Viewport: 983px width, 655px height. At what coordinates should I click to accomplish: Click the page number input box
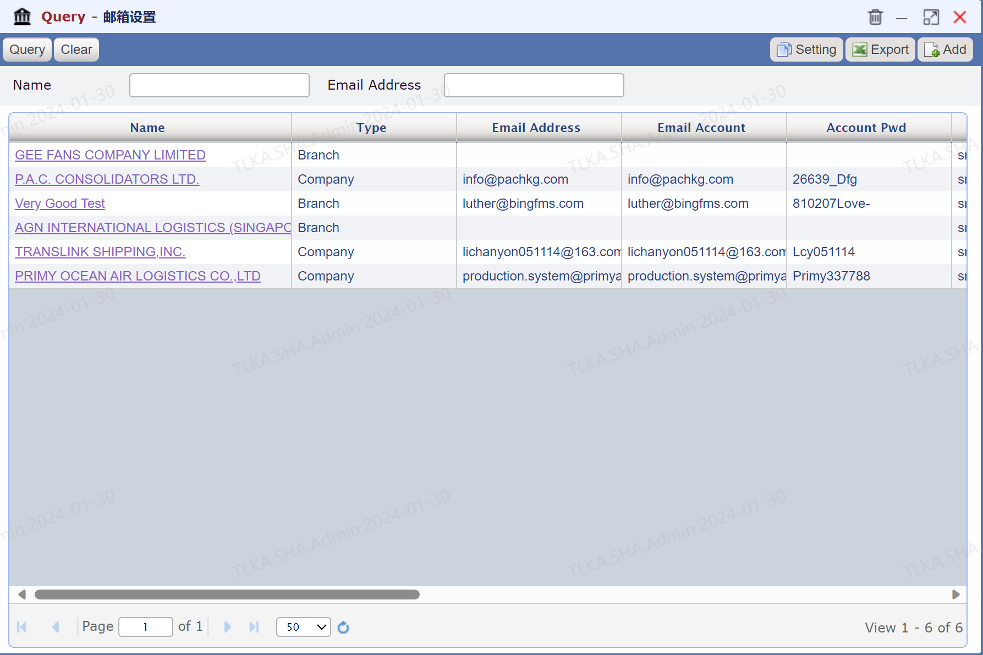(x=146, y=627)
